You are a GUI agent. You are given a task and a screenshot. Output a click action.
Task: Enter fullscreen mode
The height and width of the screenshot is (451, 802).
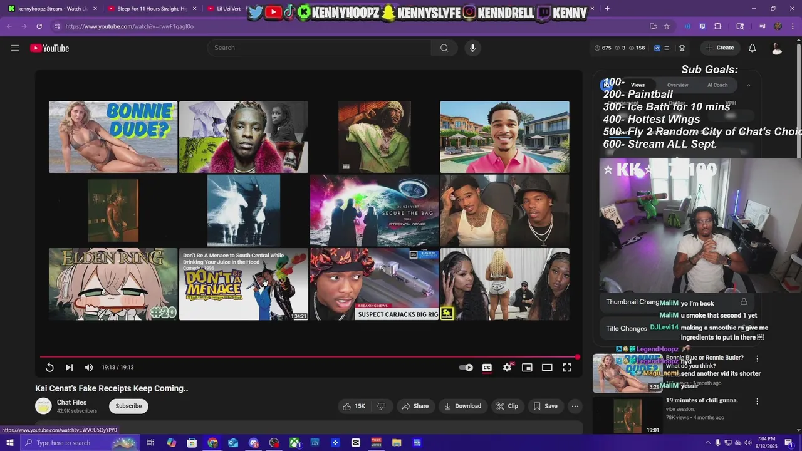[567, 368]
